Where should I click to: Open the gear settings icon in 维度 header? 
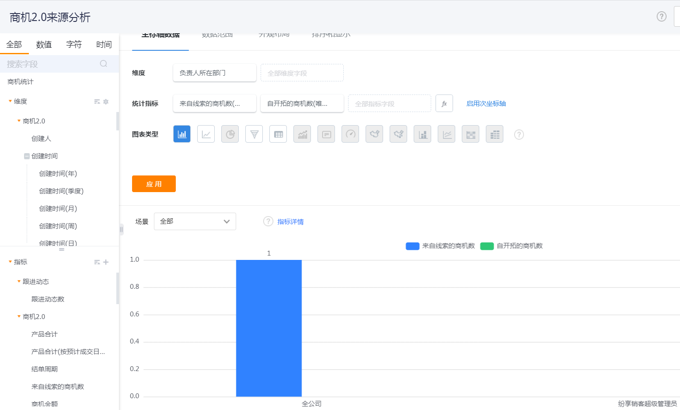tap(106, 102)
